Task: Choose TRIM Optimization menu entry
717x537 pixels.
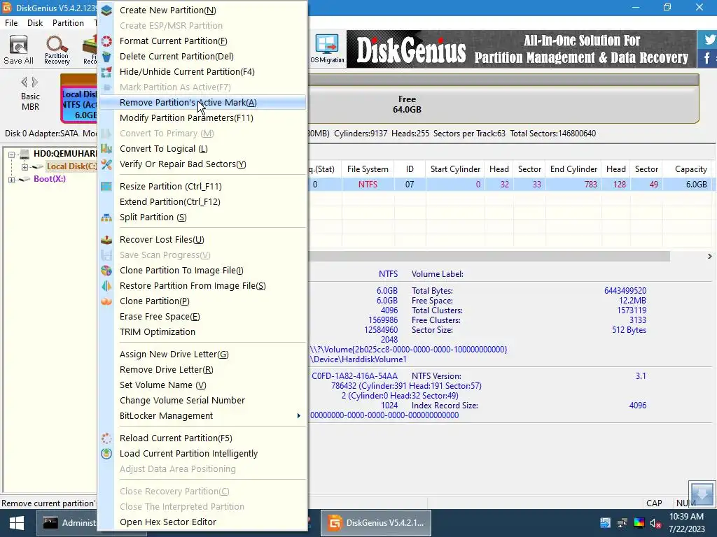Action: (202, 332)
